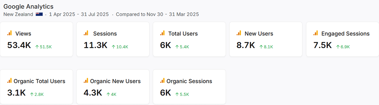Click the analytics icon beside Total Users
Viewport: 379px width, 105px height.
click(162, 33)
